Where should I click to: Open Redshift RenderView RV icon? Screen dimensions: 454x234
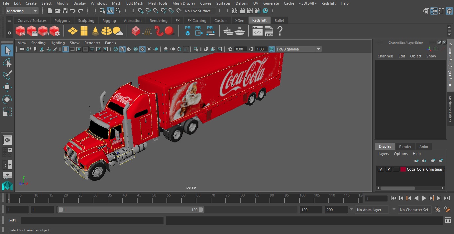pos(21,31)
